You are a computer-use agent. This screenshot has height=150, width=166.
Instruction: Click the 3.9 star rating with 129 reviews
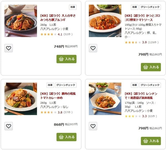pos(142,42)
